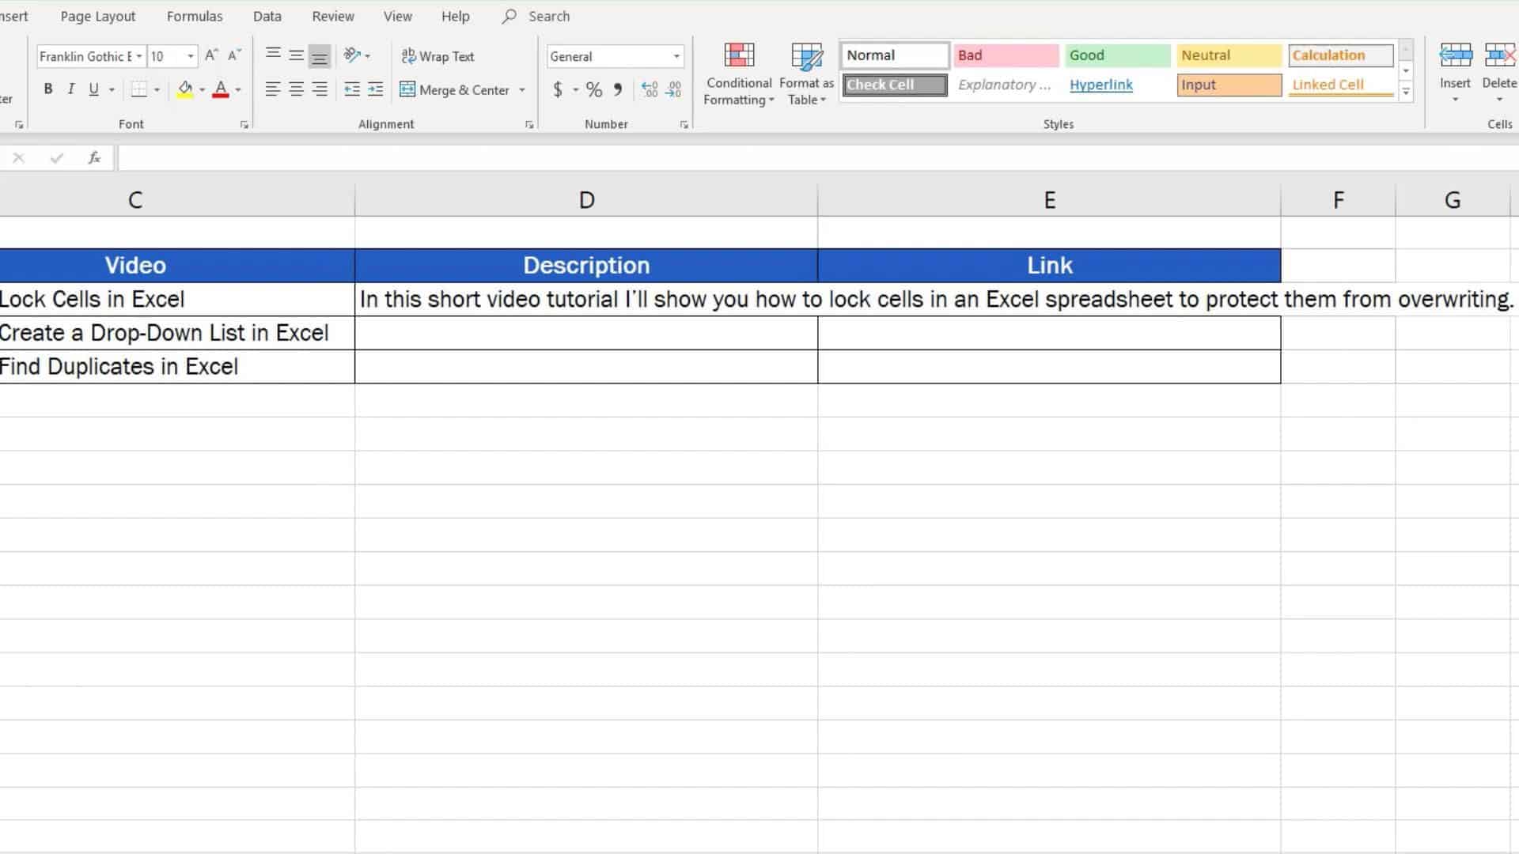This screenshot has width=1519, height=854.
Task: Apply the Hyperlink cell style
Action: pos(1101,85)
